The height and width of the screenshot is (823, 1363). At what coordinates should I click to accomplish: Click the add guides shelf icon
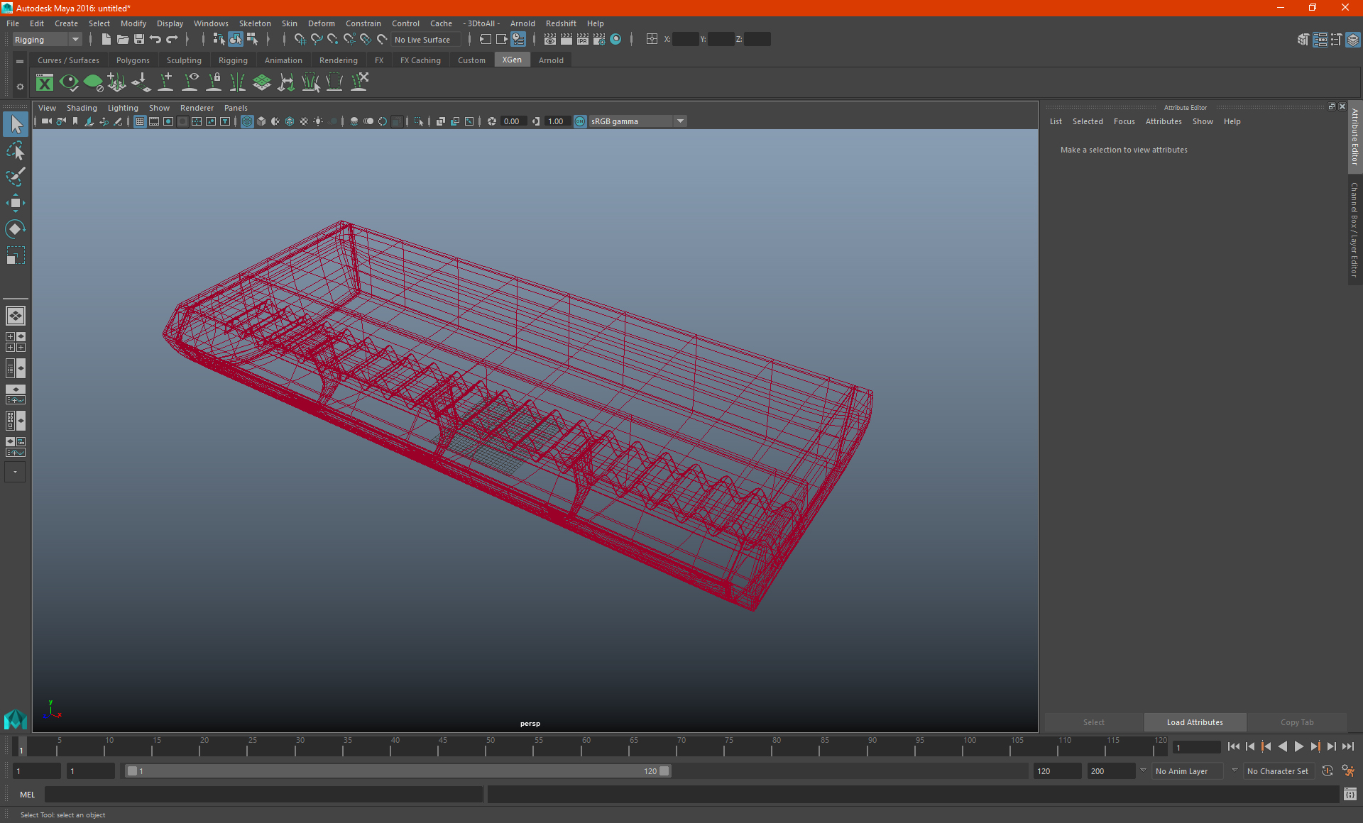click(x=165, y=82)
